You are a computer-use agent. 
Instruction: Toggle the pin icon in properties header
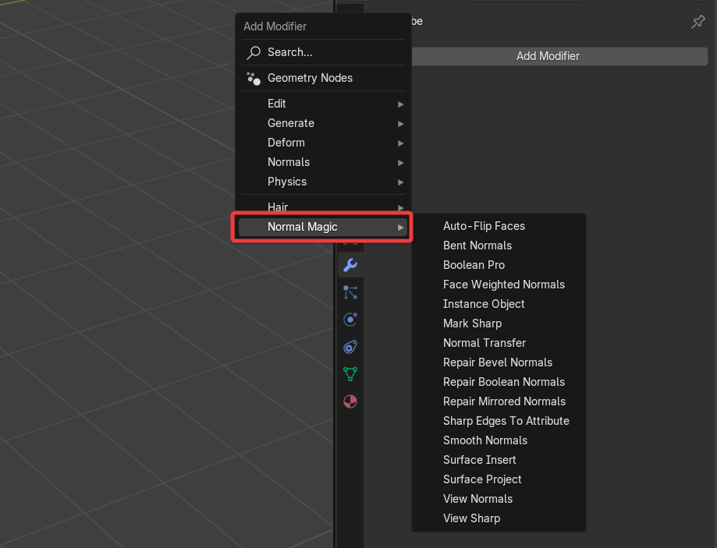click(x=698, y=22)
